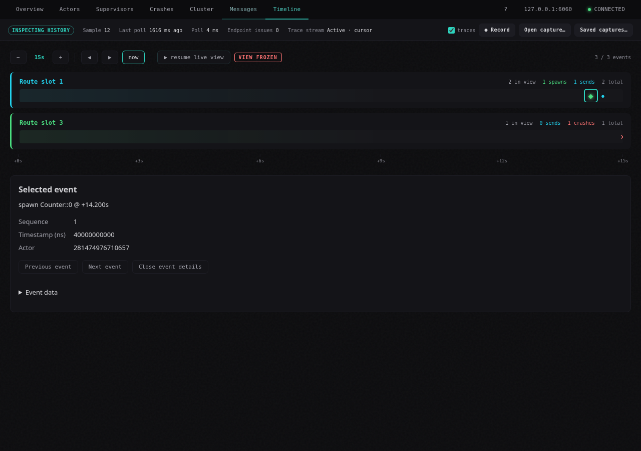Viewport: 641px width, 451px height.
Task: Click the CONNECTED status indicator
Action: 606,9
